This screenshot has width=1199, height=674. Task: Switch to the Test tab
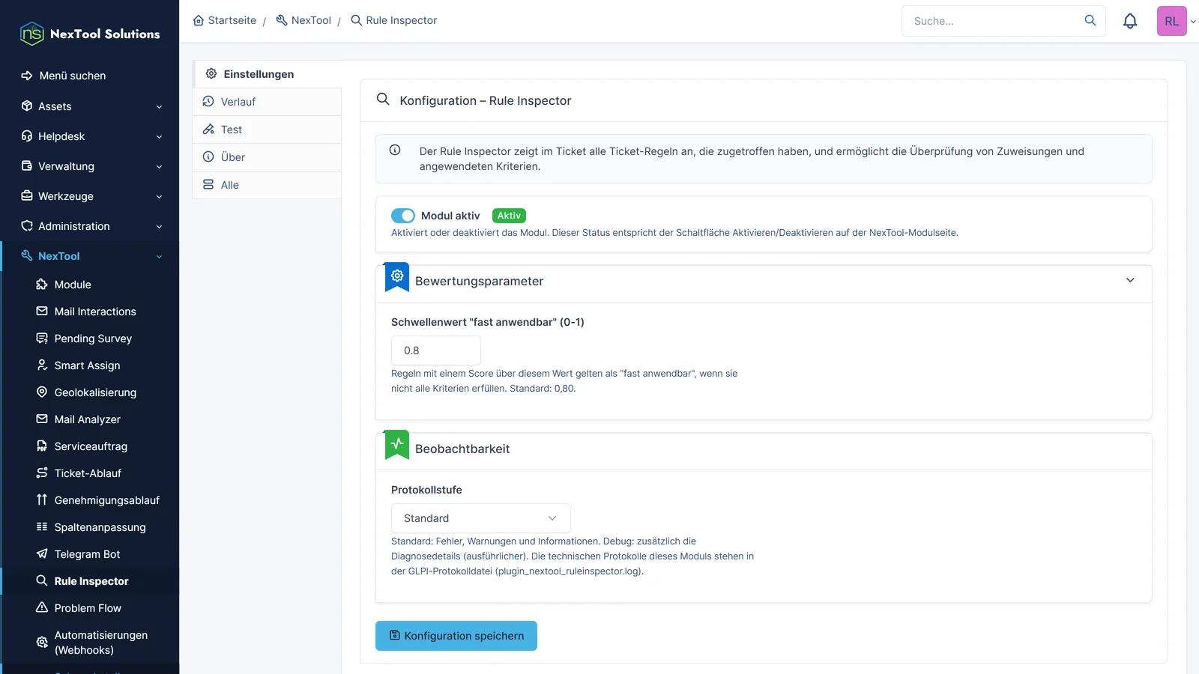click(267, 130)
